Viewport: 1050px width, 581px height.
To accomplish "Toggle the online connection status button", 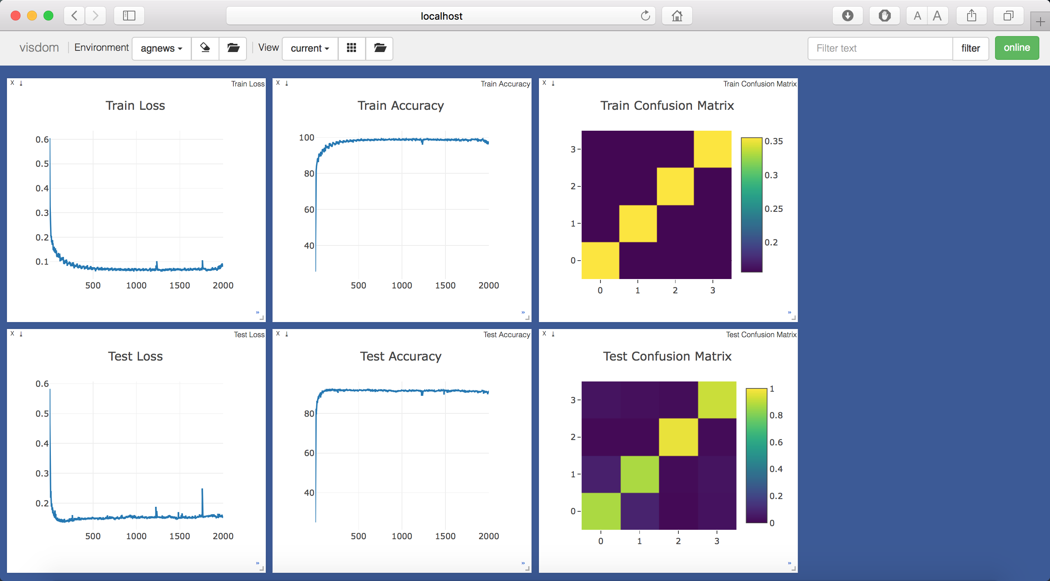I will point(1016,48).
